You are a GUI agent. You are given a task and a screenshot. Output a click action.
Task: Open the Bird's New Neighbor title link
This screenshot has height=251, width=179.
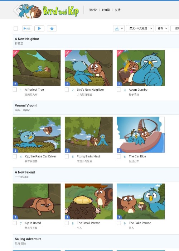(x=90, y=90)
